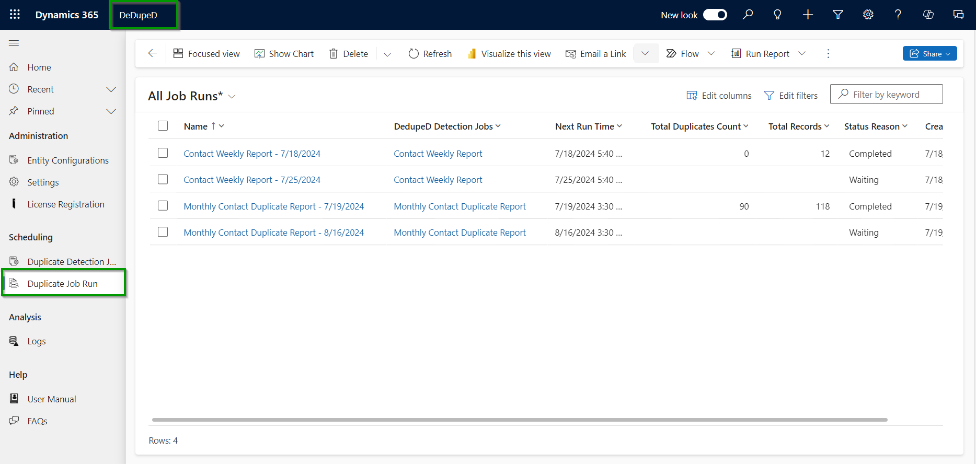Open the assistant lightbulb icon
This screenshot has width=976, height=464.
pyautogui.click(x=777, y=15)
